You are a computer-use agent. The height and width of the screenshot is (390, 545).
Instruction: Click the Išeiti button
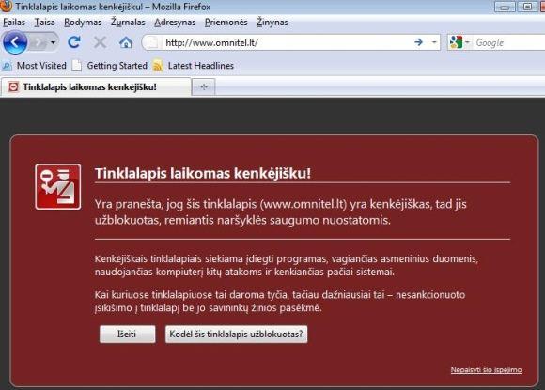[x=127, y=334]
